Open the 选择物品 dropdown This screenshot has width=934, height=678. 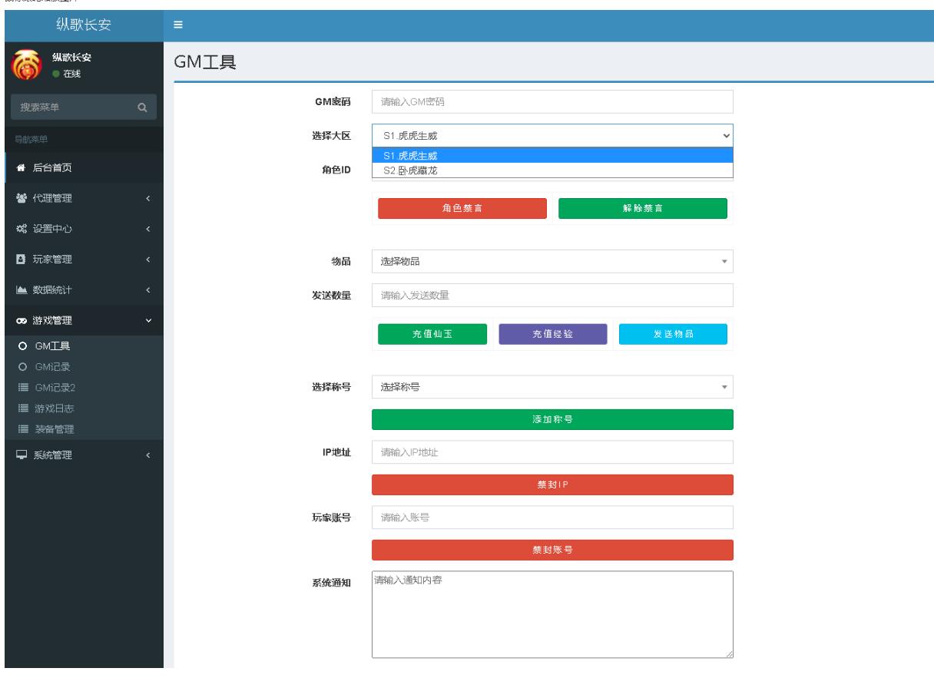(552, 261)
